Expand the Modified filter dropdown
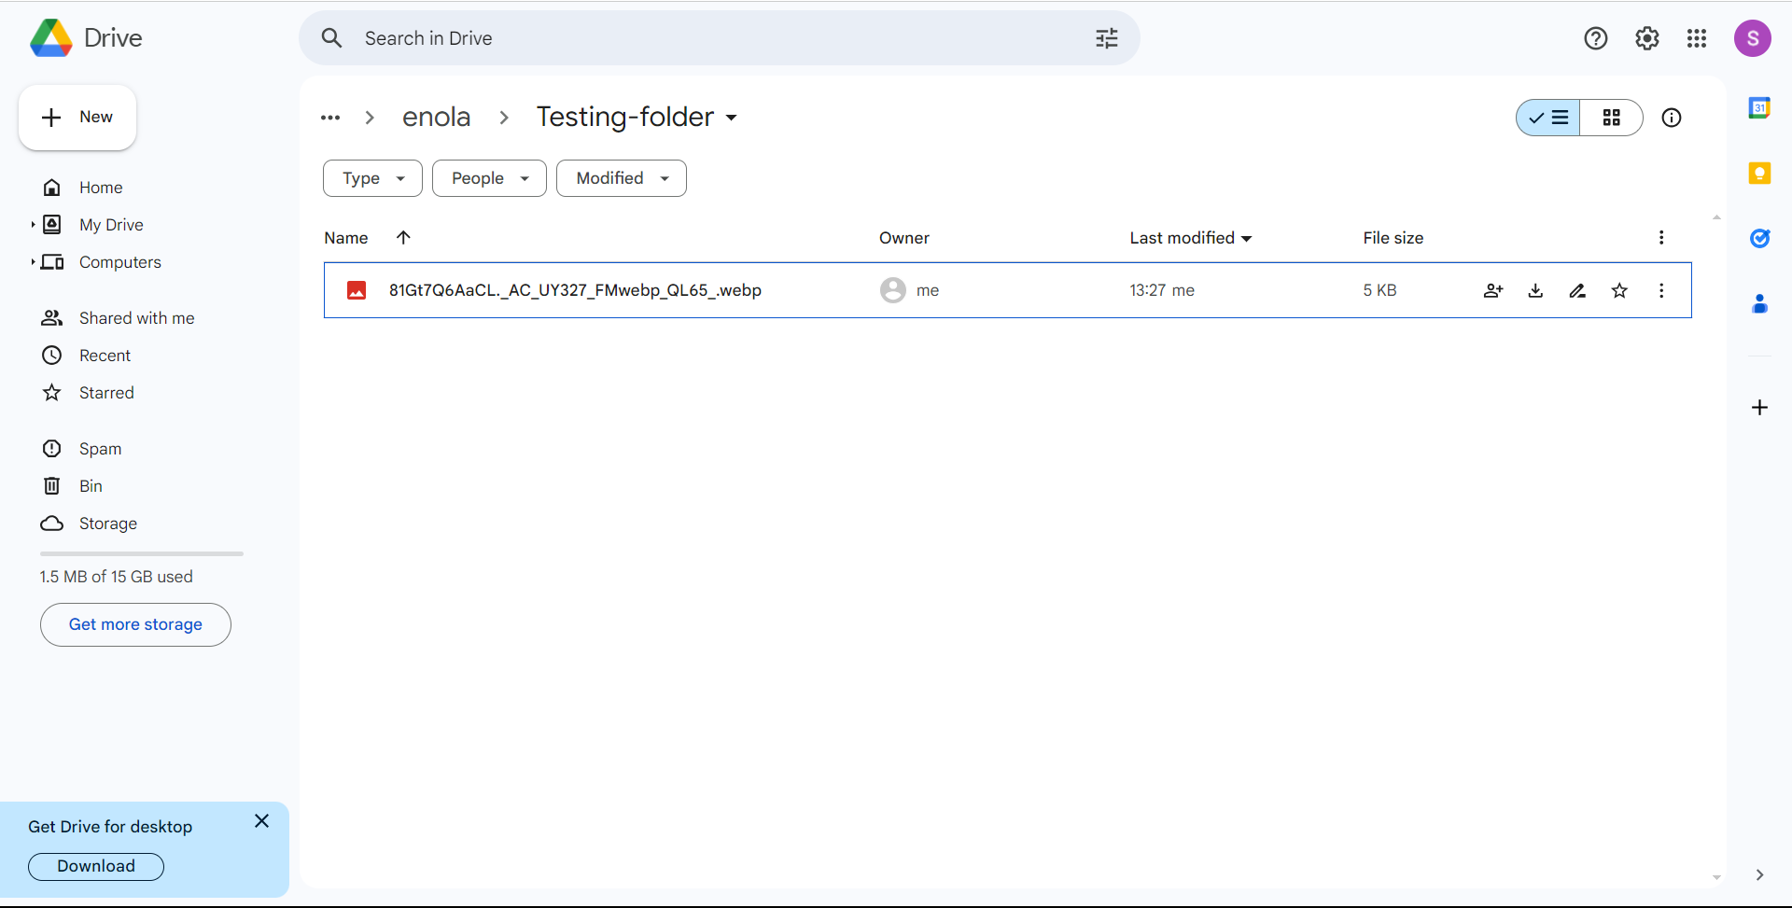1792x908 pixels. (x=621, y=178)
